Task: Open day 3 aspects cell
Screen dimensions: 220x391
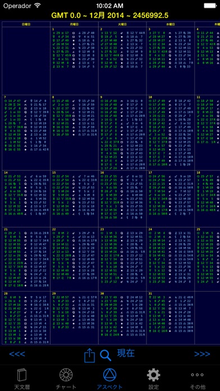Action: [171, 61]
